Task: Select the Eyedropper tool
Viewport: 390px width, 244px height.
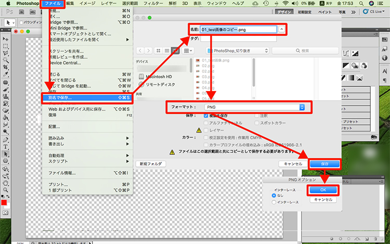Action: click(x=6, y=74)
